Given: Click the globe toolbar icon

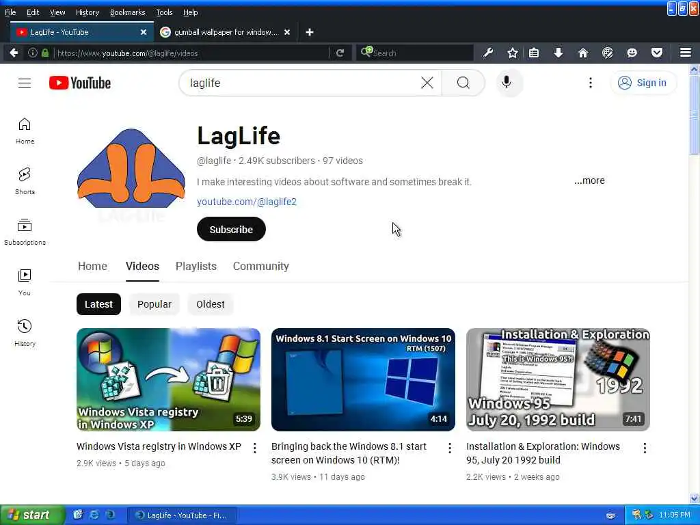Looking at the screenshot, I should point(607,53).
